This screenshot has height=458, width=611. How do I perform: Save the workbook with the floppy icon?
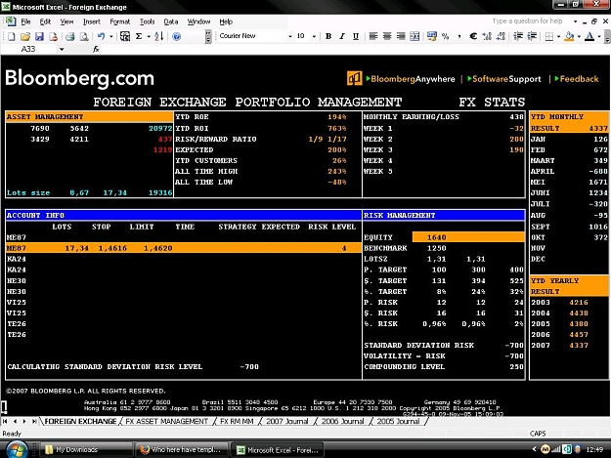click(39, 36)
